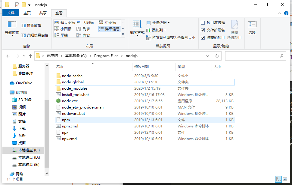Click 本地磁盘 (C:) in address breadcrumb
Viewport: 292px width, 185px height.
pos(76,56)
